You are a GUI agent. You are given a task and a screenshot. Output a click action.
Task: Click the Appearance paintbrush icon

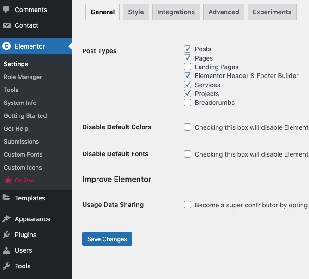tap(6, 219)
